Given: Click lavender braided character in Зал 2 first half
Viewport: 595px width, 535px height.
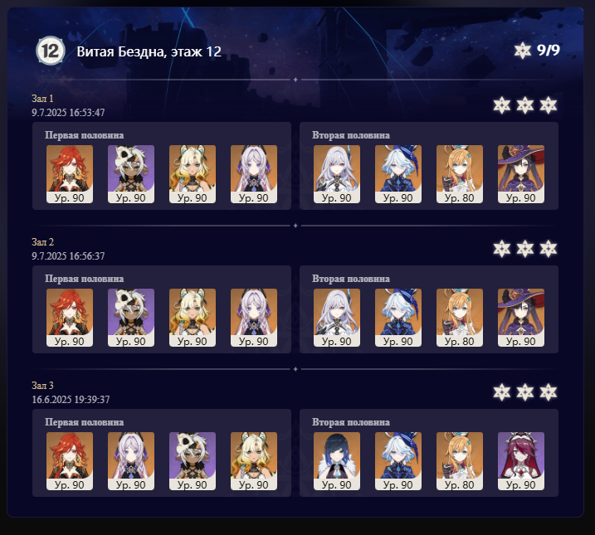Looking at the screenshot, I should pos(254,318).
